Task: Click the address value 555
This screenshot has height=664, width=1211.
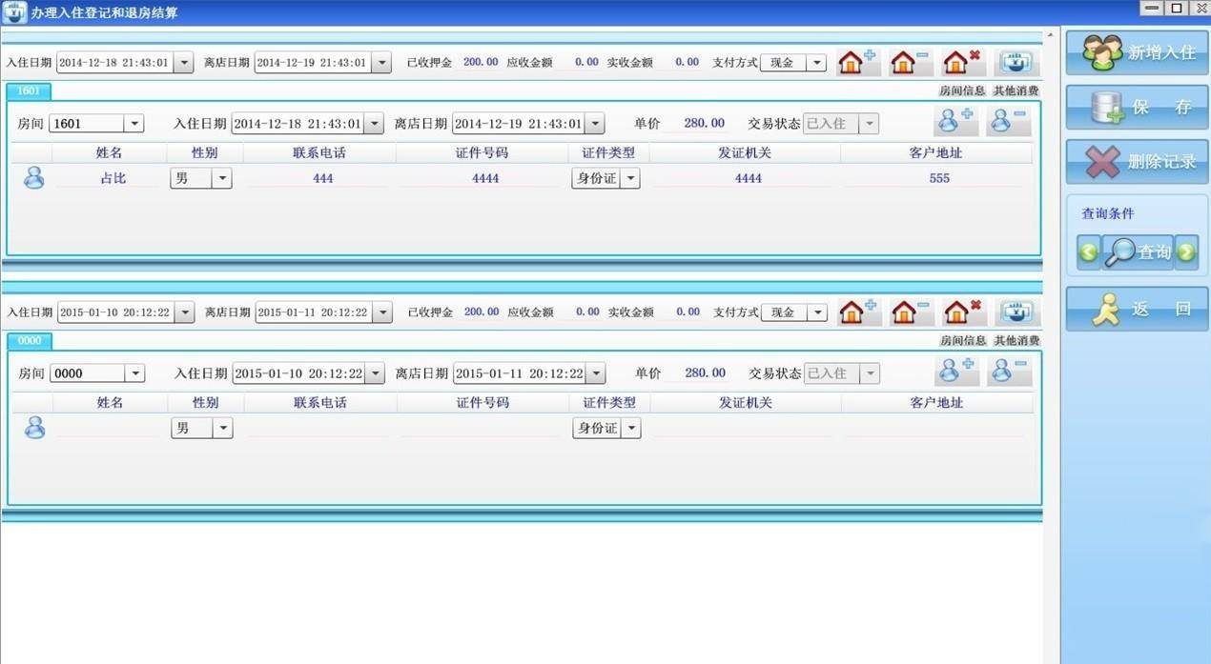Action: (939, 178)
